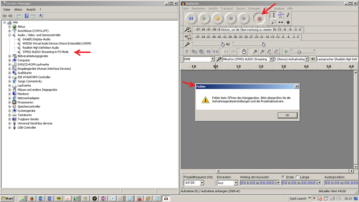Open the 2 (Stereo) channels dropdown

pos(307,59)
